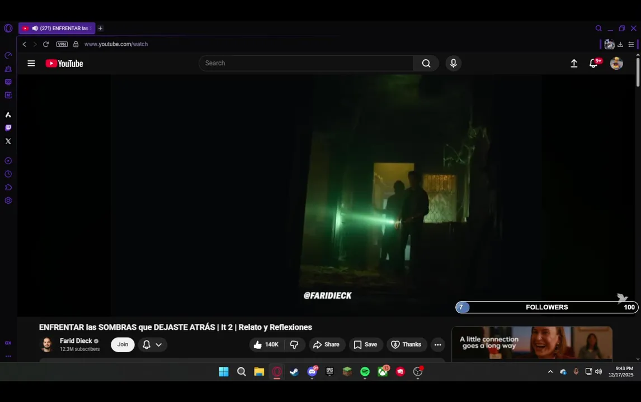
Task: Click the FOLLOWERS progress bar overlay
Action: 546,307
